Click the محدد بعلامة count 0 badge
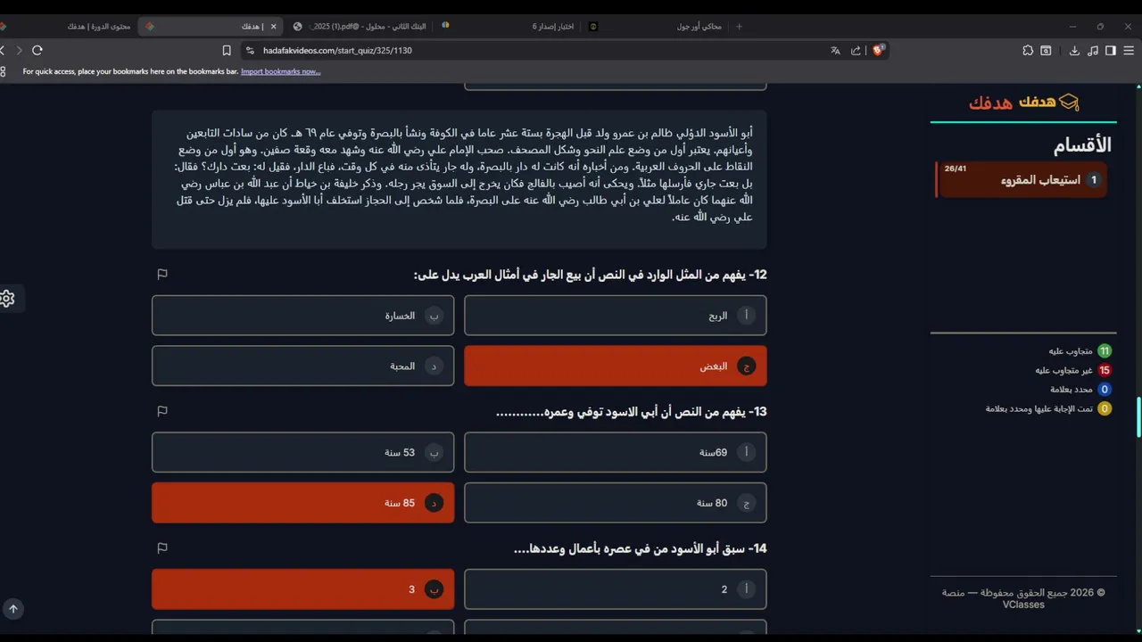 pos(1105,390)
